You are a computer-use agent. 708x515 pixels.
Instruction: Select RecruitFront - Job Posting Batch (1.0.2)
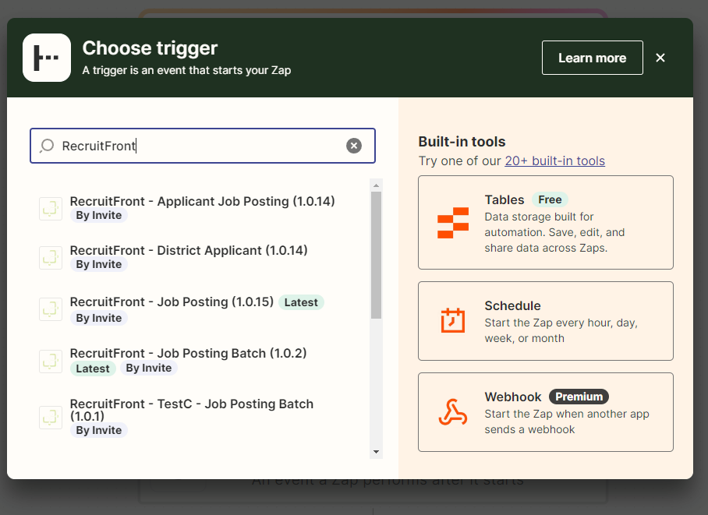(188, 354)
